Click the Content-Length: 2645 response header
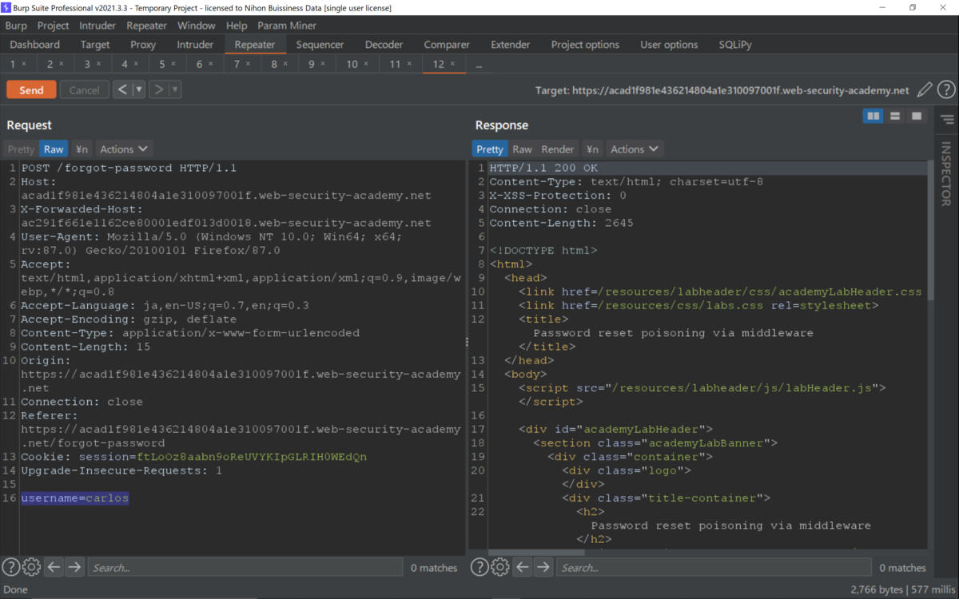 point(561,223)
